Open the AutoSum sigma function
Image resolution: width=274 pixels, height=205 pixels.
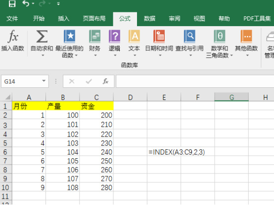[x=42, y=36]
